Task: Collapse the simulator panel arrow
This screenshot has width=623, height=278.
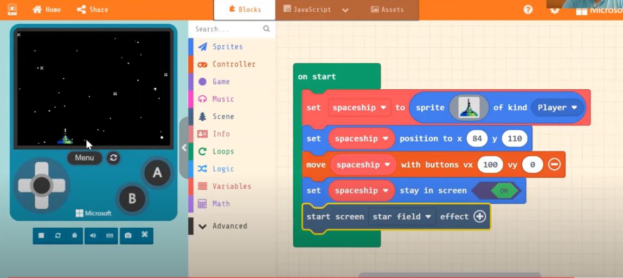Action: [184, 148]
